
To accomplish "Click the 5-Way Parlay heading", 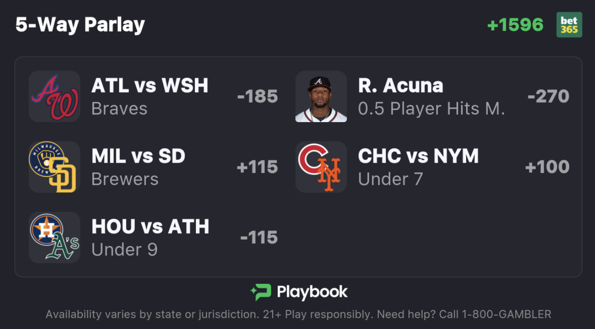I will (x=80, y=25).
